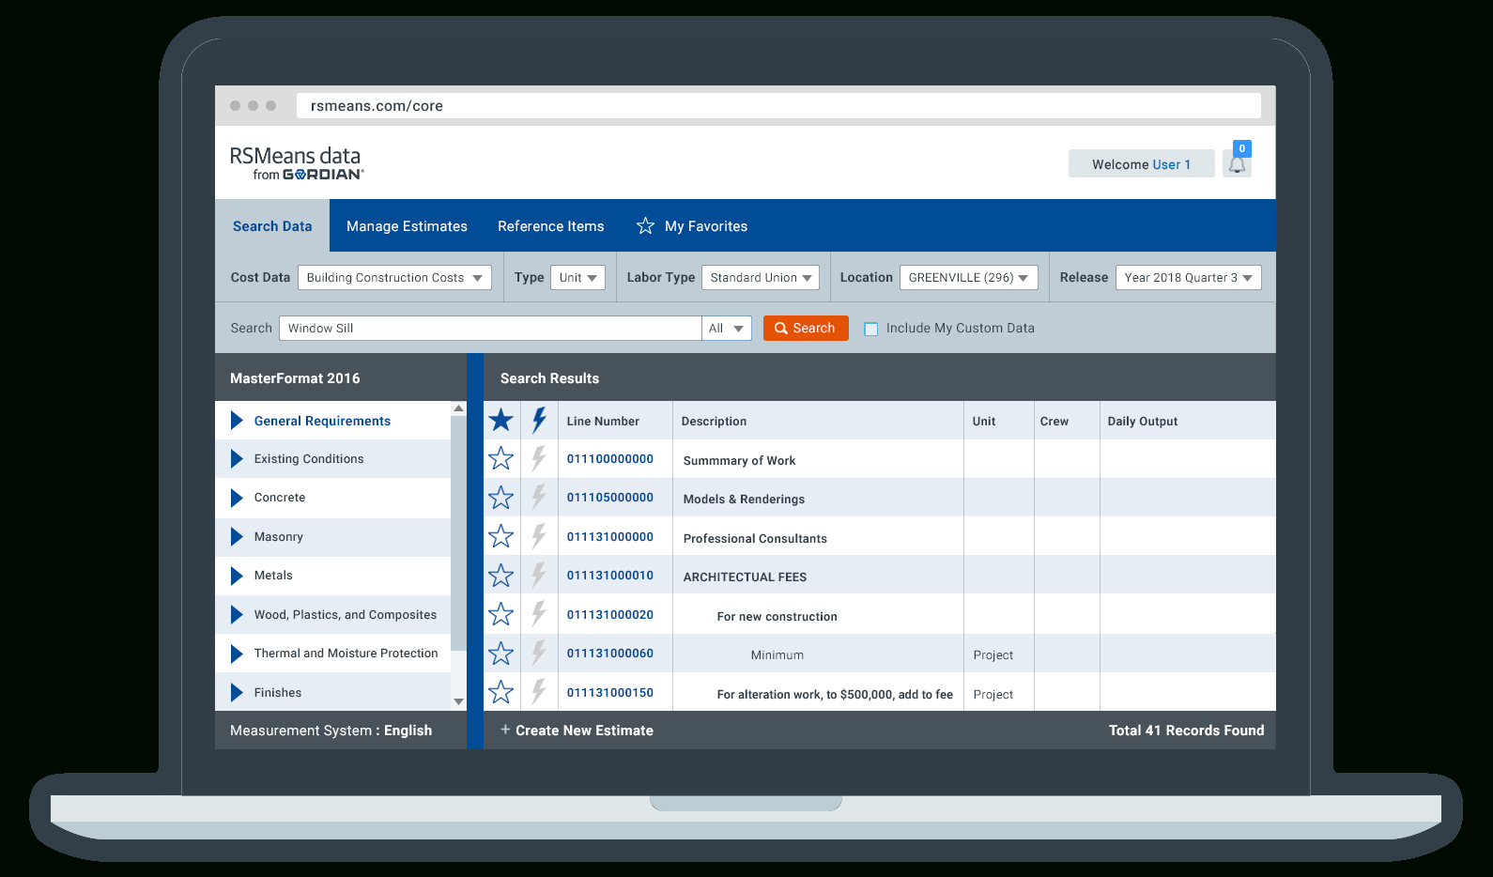Click the MasterFormat list scrollbar down arrow
Viewport: 1493px width, 877px height.
pyautogui.click(x=458, y=701)
